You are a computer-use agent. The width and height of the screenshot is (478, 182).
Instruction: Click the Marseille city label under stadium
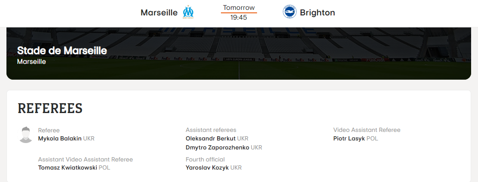click(31, 62)
